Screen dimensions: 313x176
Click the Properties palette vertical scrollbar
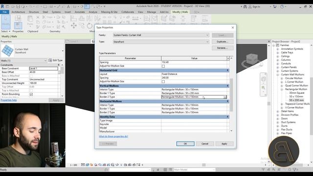pyautogui.click(x=62, y=70)
